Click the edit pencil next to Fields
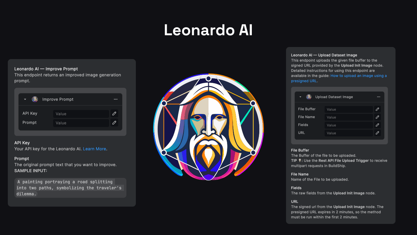Image resolution: width=417 pixels, height=235 pixels. coord(377,125)
